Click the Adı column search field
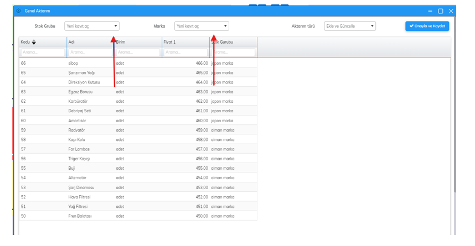This screenshot has width=475, height=246. (90, 52)
